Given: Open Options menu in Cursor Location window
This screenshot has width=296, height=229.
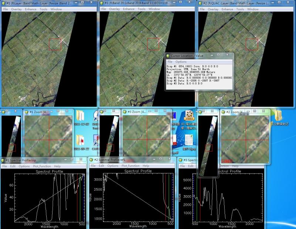Looking at the screenshot, I should pos(181,62).
